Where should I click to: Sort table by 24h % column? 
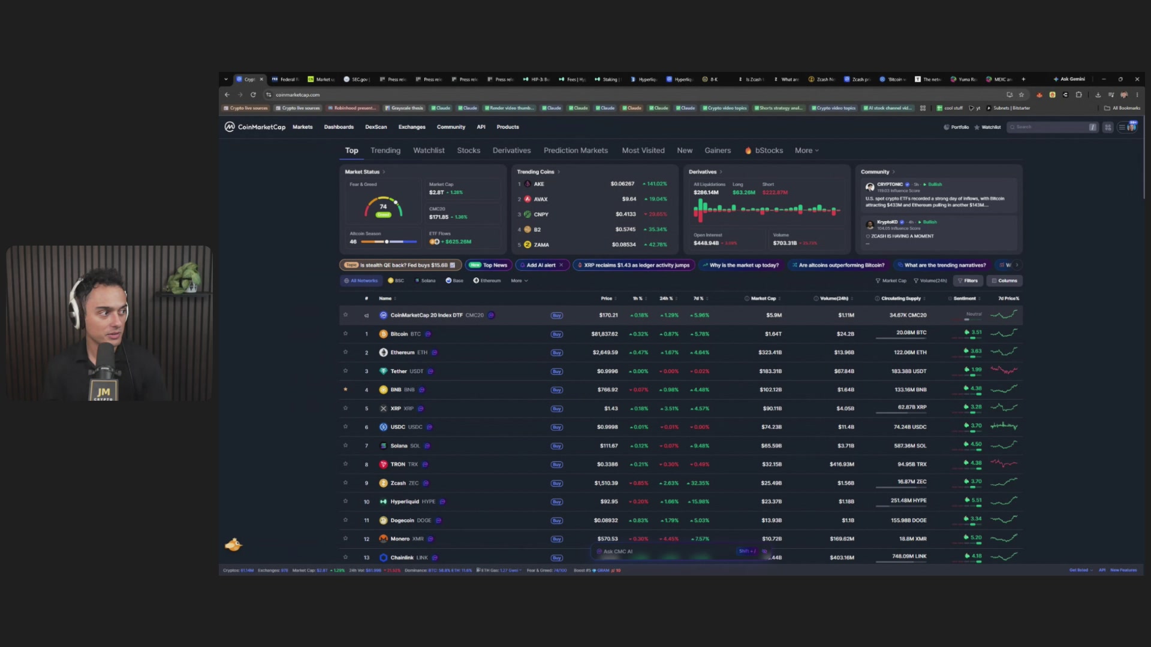(x=668, y=298)
